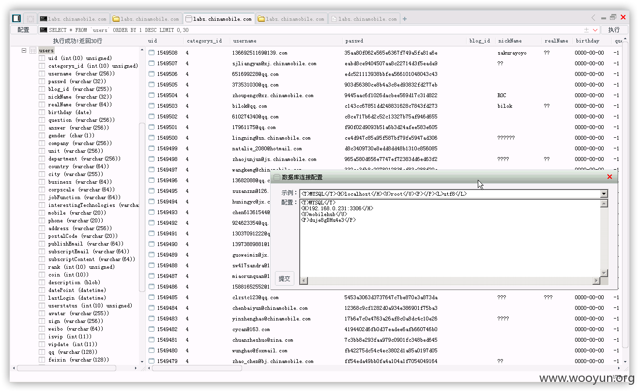639x392 pixels.
Task: Click the column tree's vertical scrollbar thumb
Action: (142, 207)
